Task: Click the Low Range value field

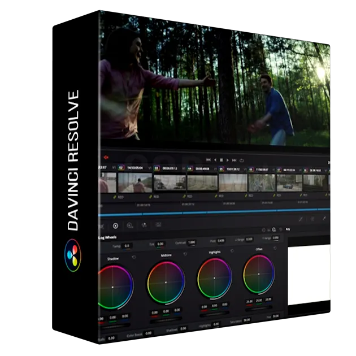Action: click(x=249, y=239)
